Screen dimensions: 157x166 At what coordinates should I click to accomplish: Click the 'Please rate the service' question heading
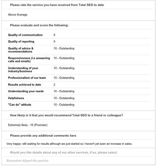[x=57, y=5]
